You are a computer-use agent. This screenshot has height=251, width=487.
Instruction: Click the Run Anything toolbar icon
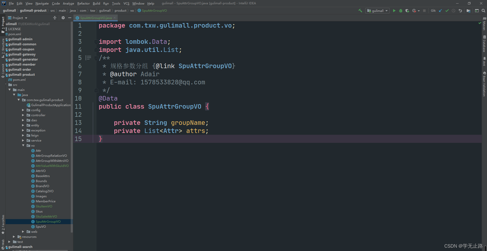click(x=477, y=11)
